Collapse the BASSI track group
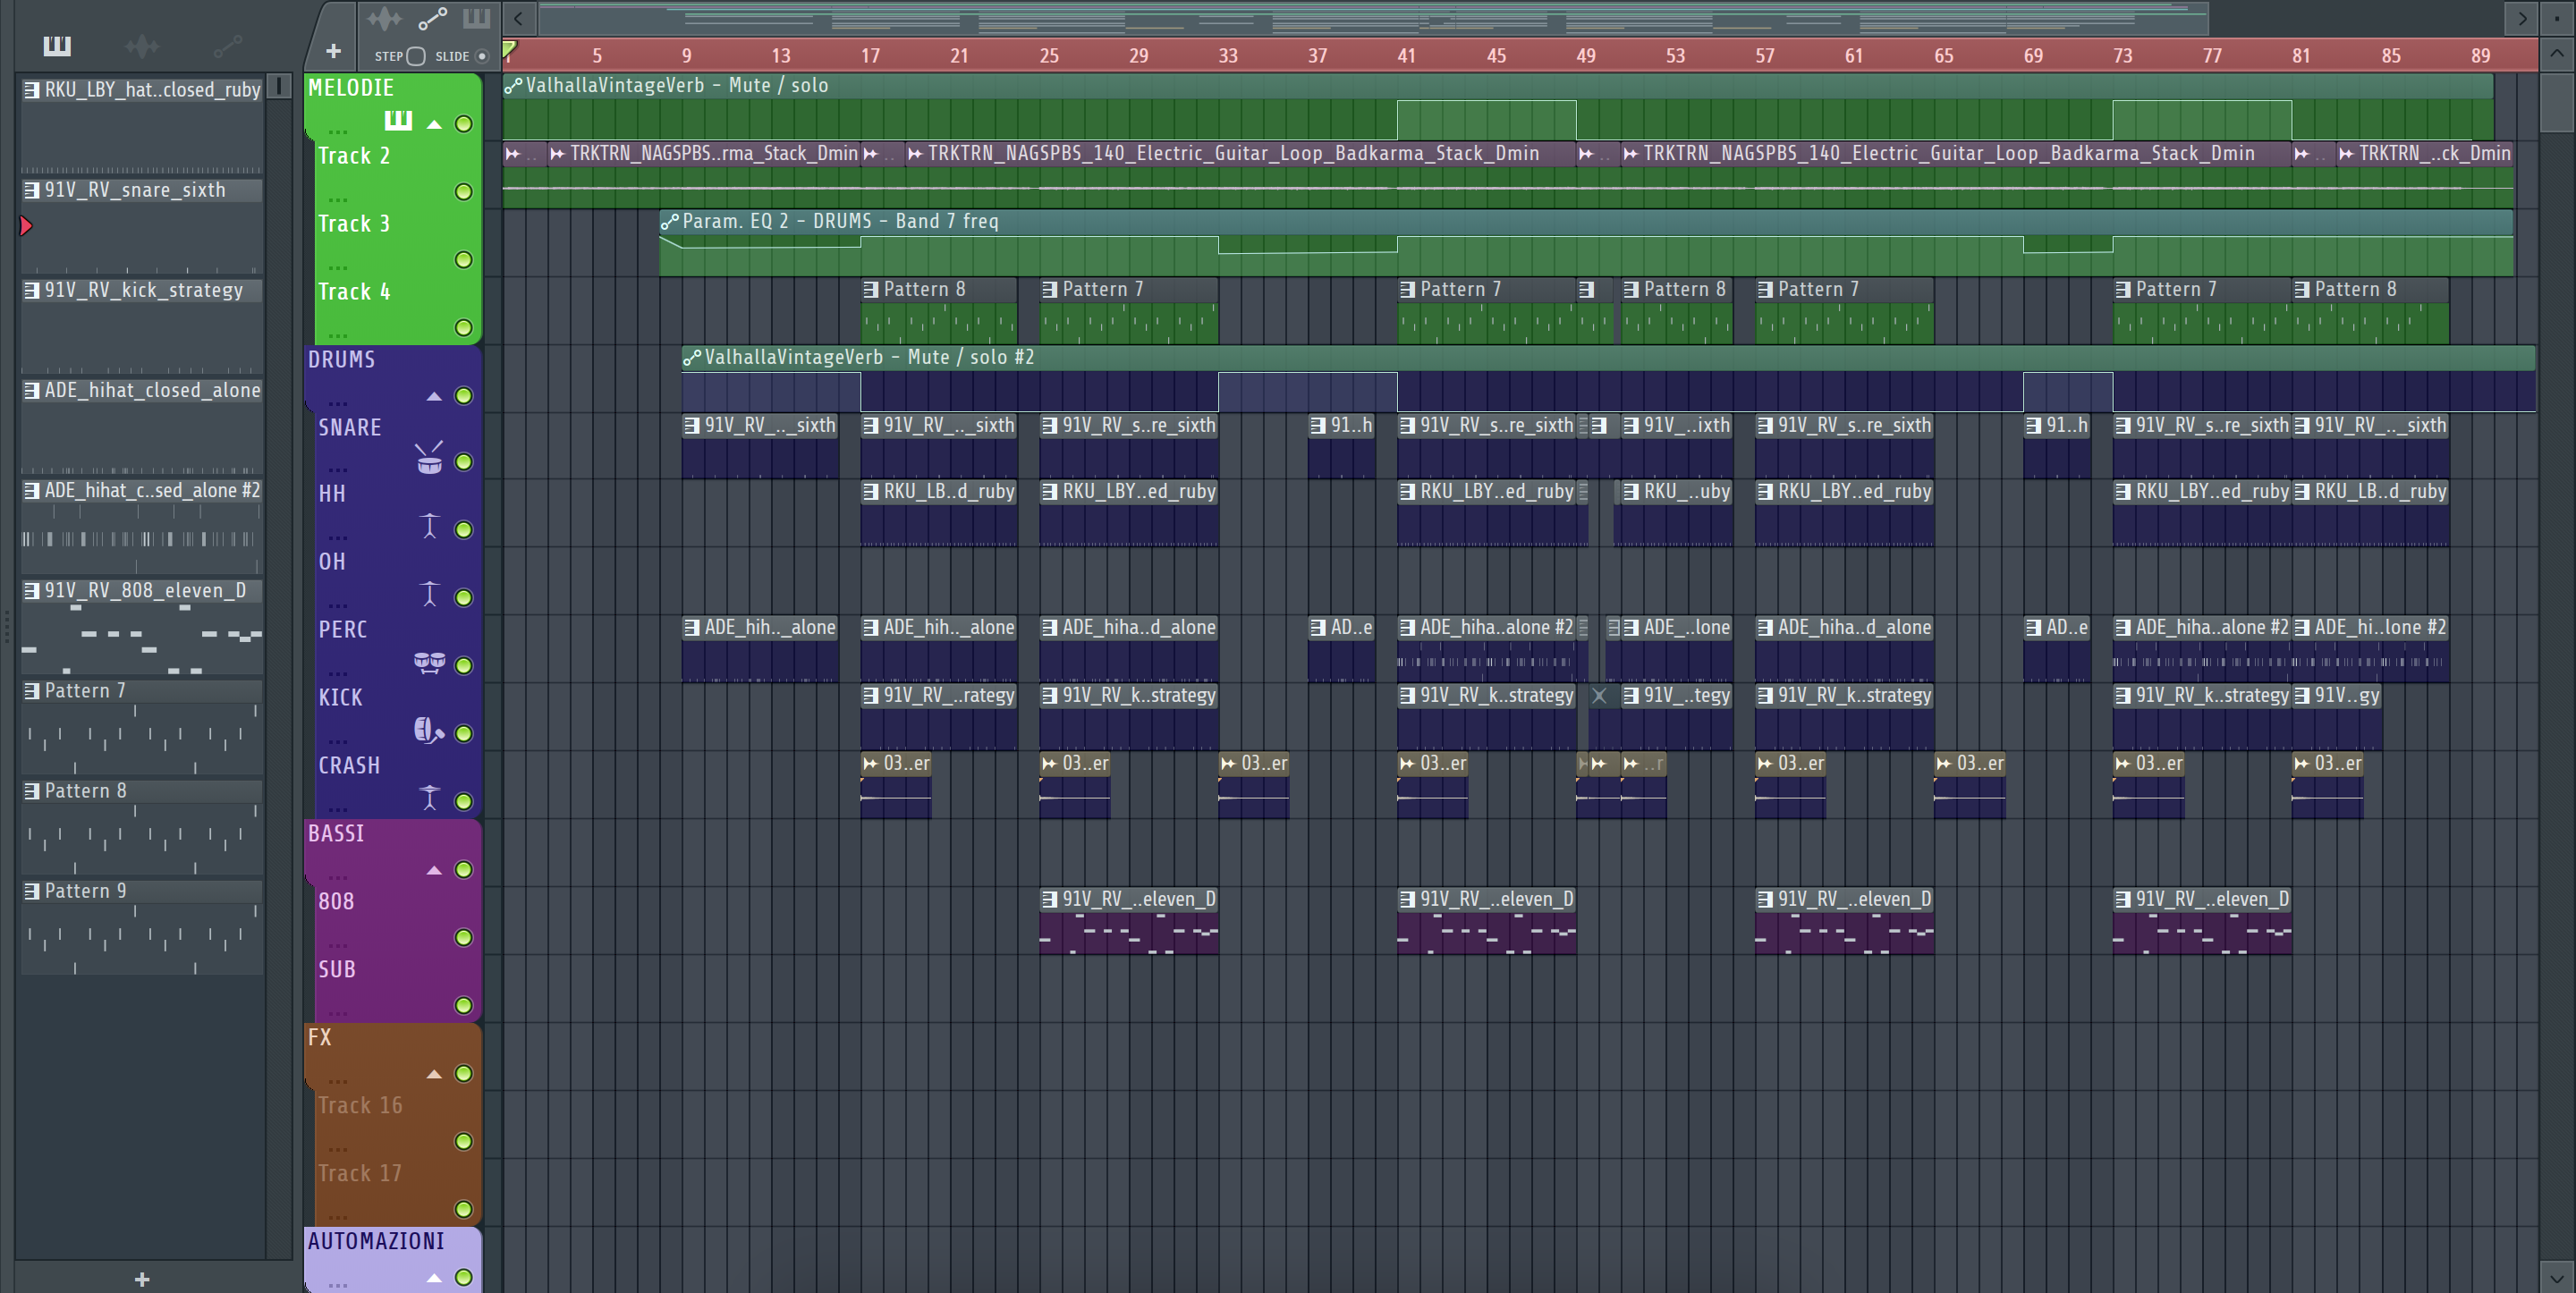 click(434, 870)
